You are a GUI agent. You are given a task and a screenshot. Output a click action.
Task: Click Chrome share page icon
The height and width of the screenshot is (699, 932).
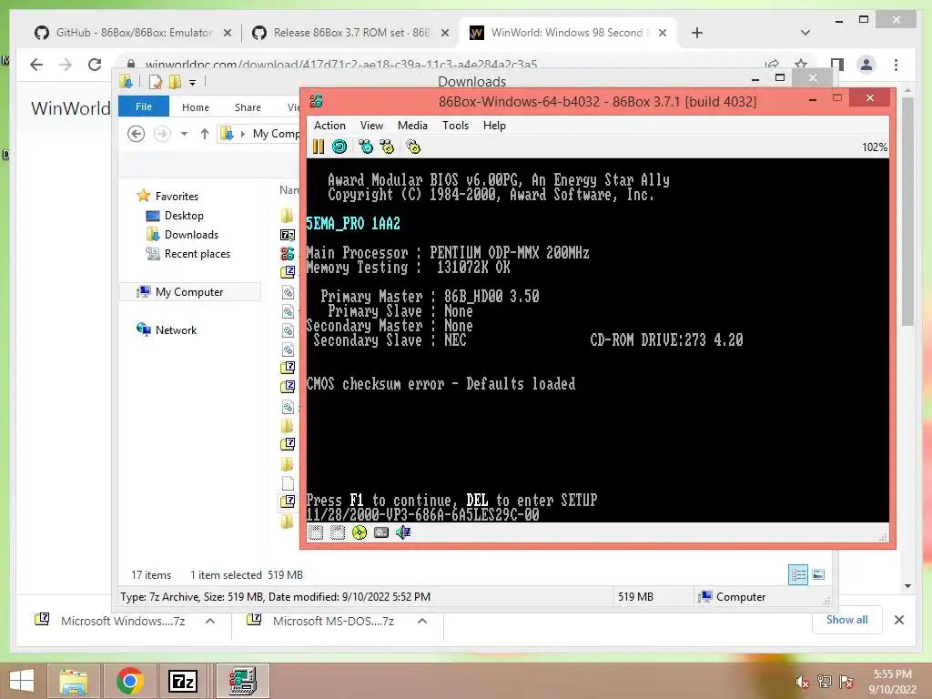(773, 65)
